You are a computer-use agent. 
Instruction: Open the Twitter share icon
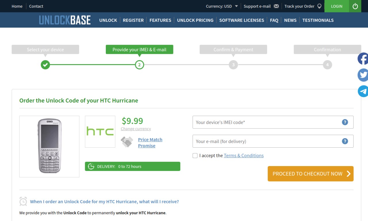click(363, 75)
